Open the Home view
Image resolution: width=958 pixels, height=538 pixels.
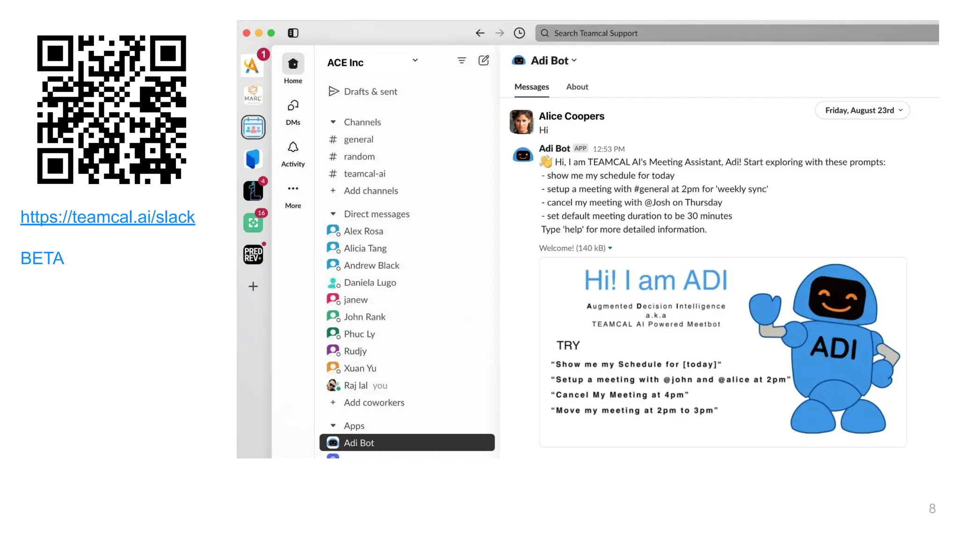coord(293,69)
